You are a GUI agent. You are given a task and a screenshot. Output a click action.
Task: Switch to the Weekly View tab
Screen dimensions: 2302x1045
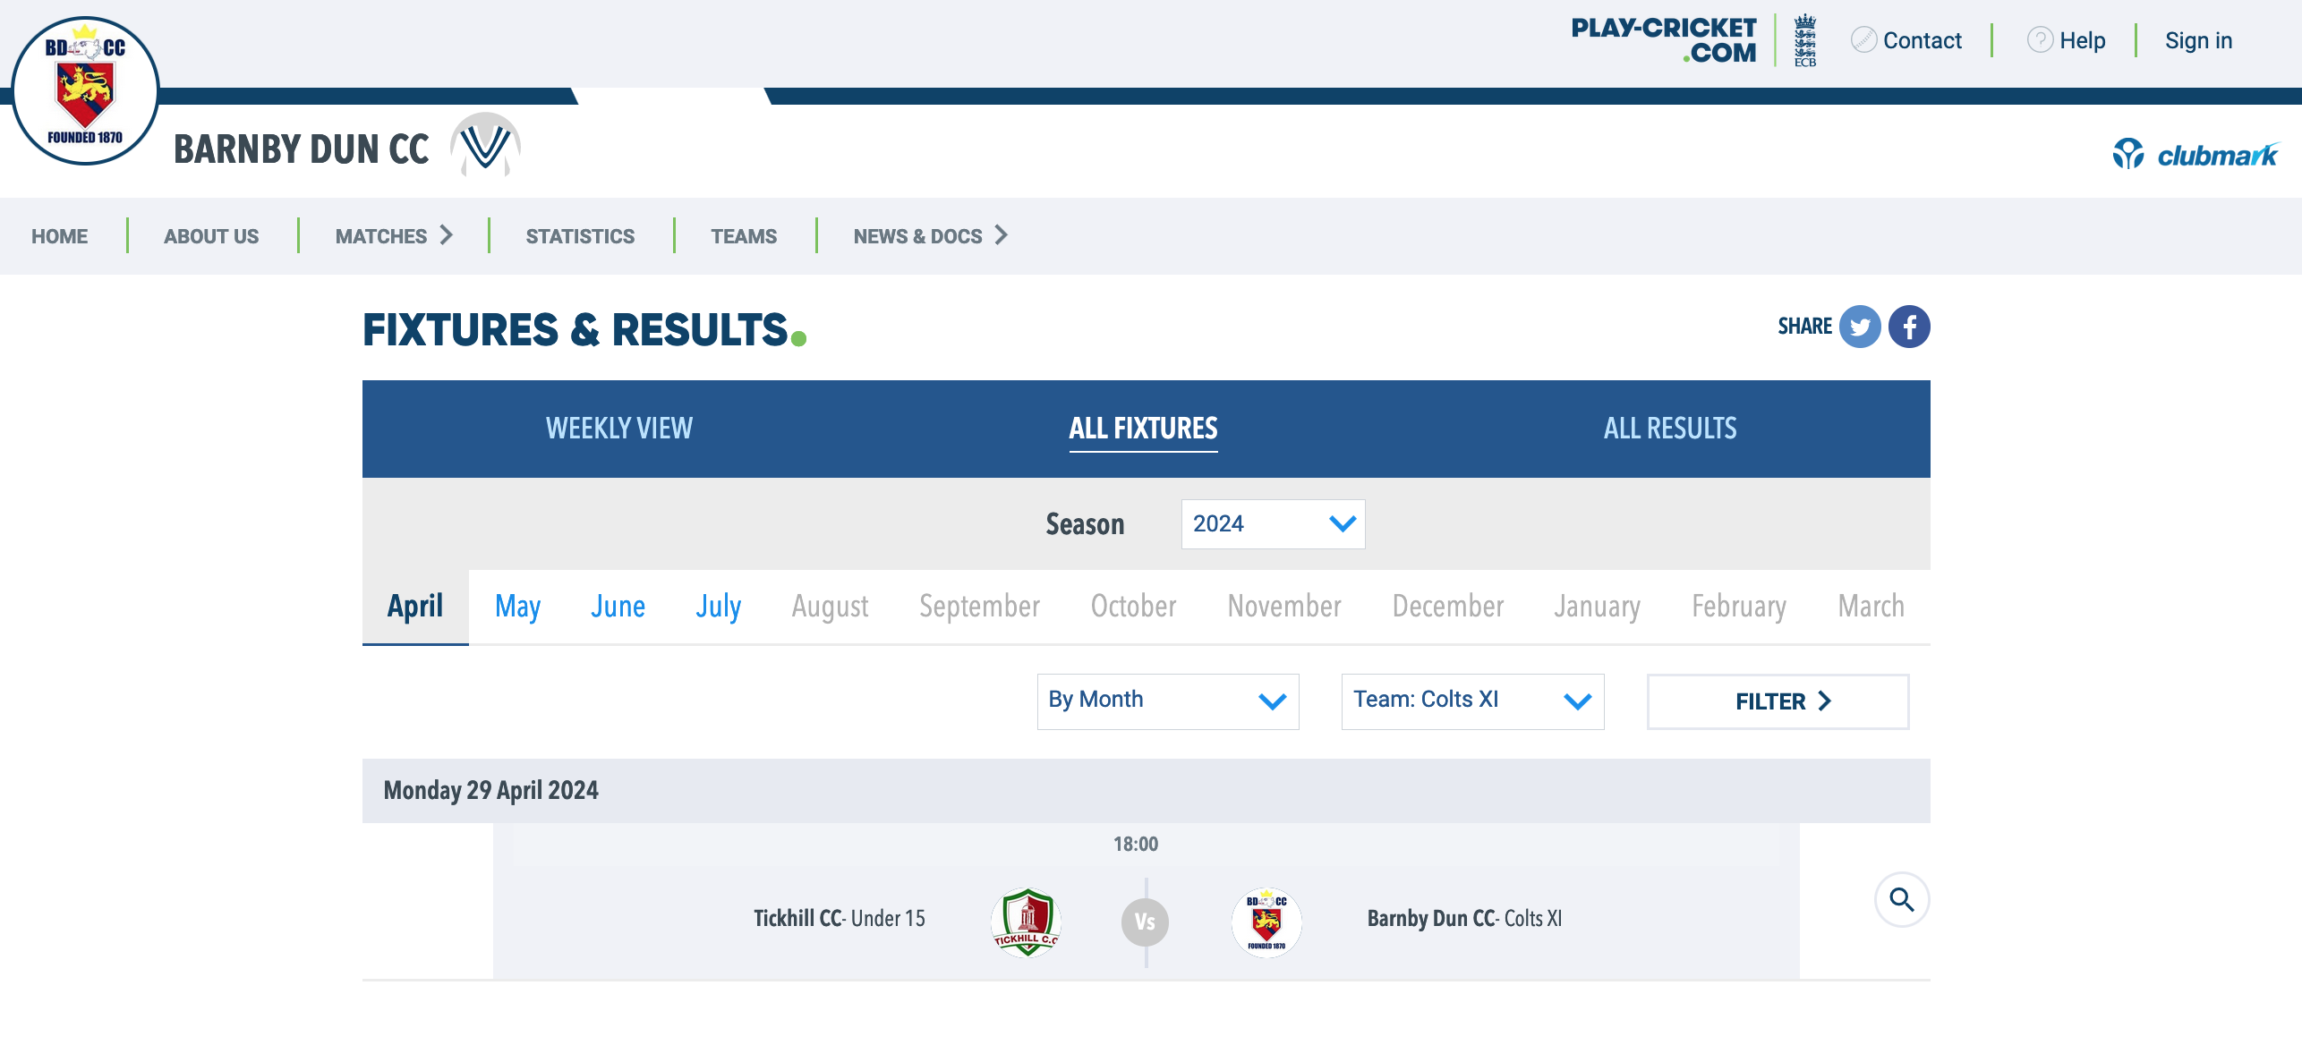[619, 429]
